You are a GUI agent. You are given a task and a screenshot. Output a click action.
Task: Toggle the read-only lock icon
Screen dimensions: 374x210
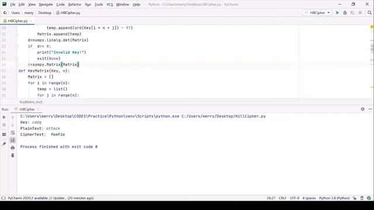(355, 198)
